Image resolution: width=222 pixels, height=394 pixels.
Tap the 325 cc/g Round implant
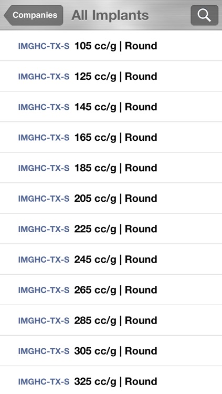111,380
